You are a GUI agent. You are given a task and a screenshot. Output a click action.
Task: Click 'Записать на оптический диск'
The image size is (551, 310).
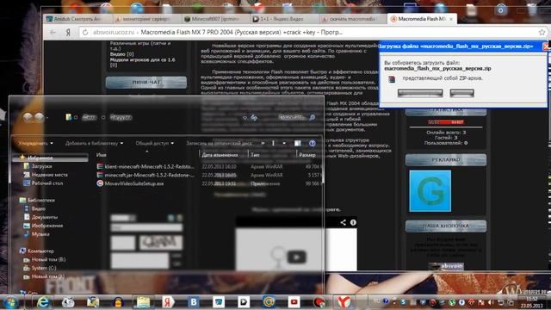(219, 144)
